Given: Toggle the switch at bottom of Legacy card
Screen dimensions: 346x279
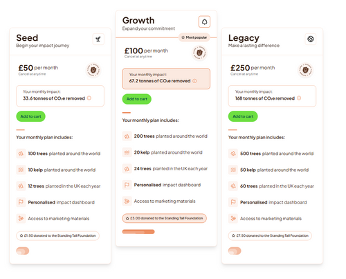Looking at the screenshot, I should click(235, 251).
